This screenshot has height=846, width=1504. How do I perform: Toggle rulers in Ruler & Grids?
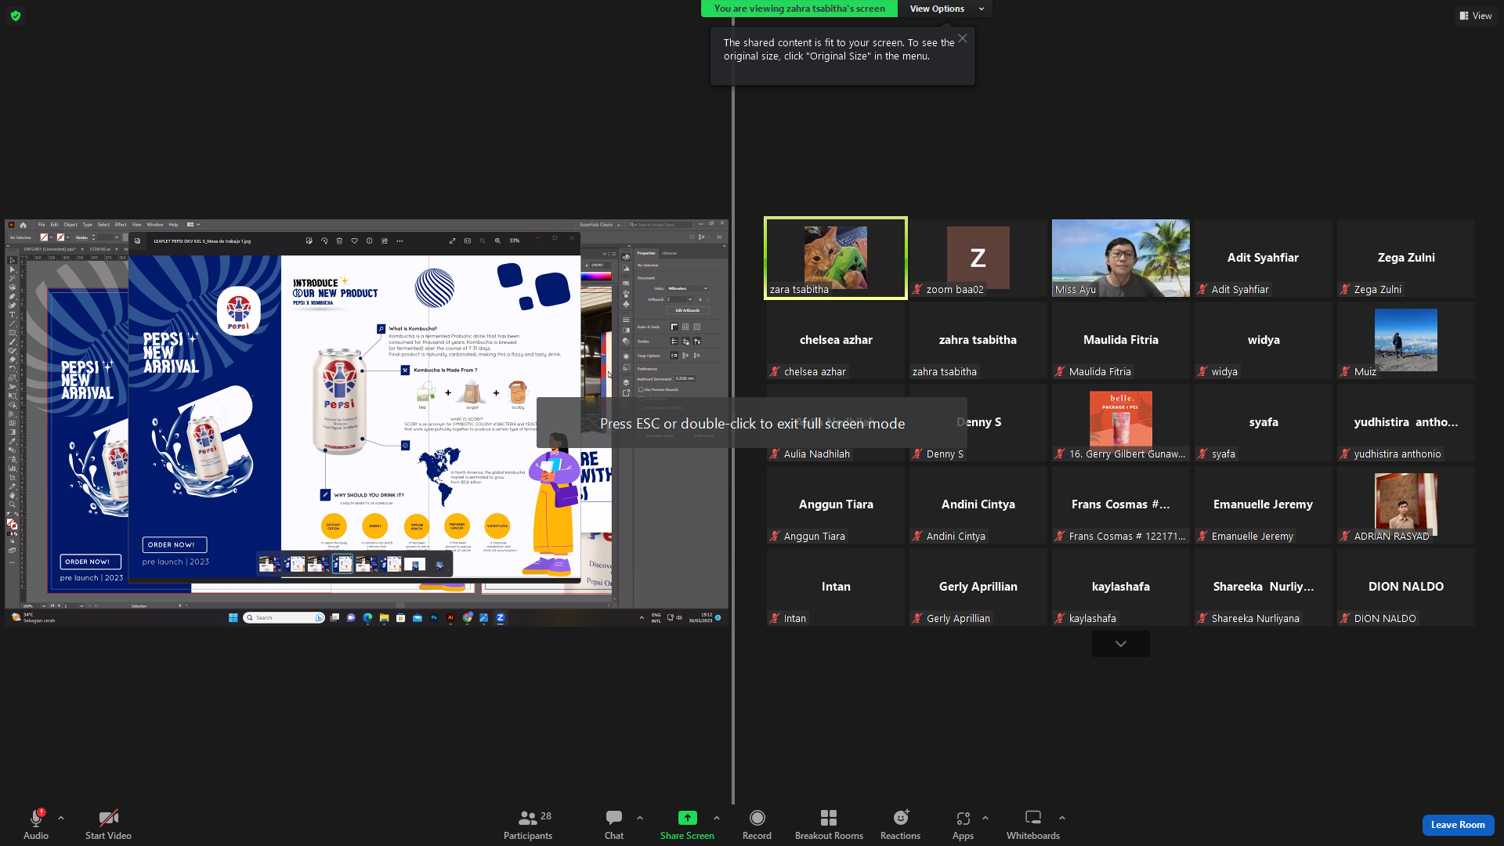tap(674, 327)
